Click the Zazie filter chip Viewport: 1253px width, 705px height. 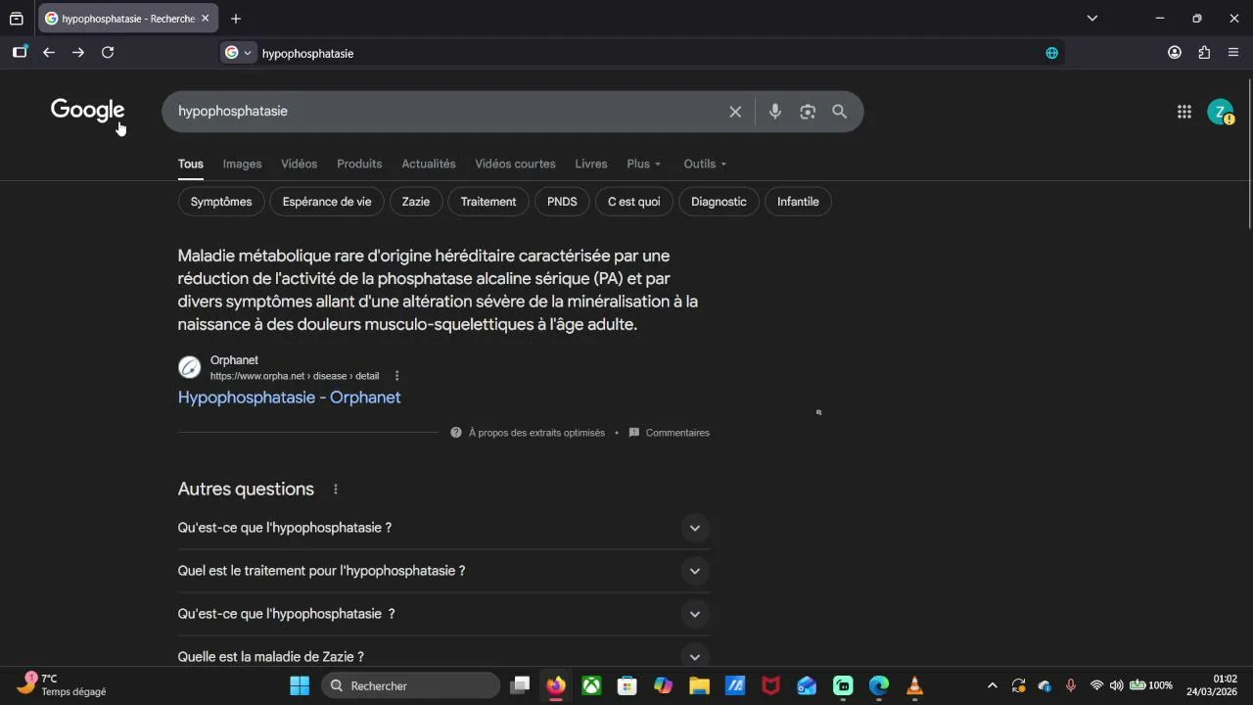pyautogui.click(x=416, y=202)
